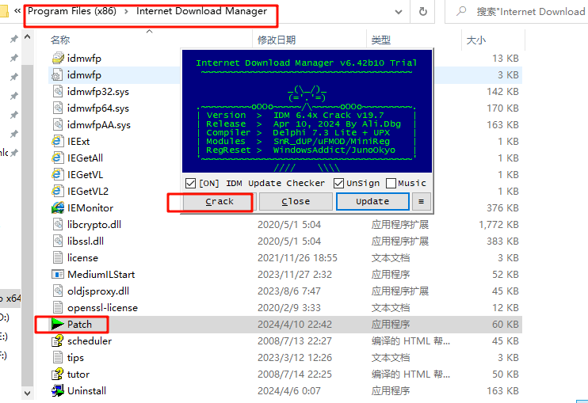Select the tutor file name
Viewport: 588px width, 403px height.
(x=78, y=374)
